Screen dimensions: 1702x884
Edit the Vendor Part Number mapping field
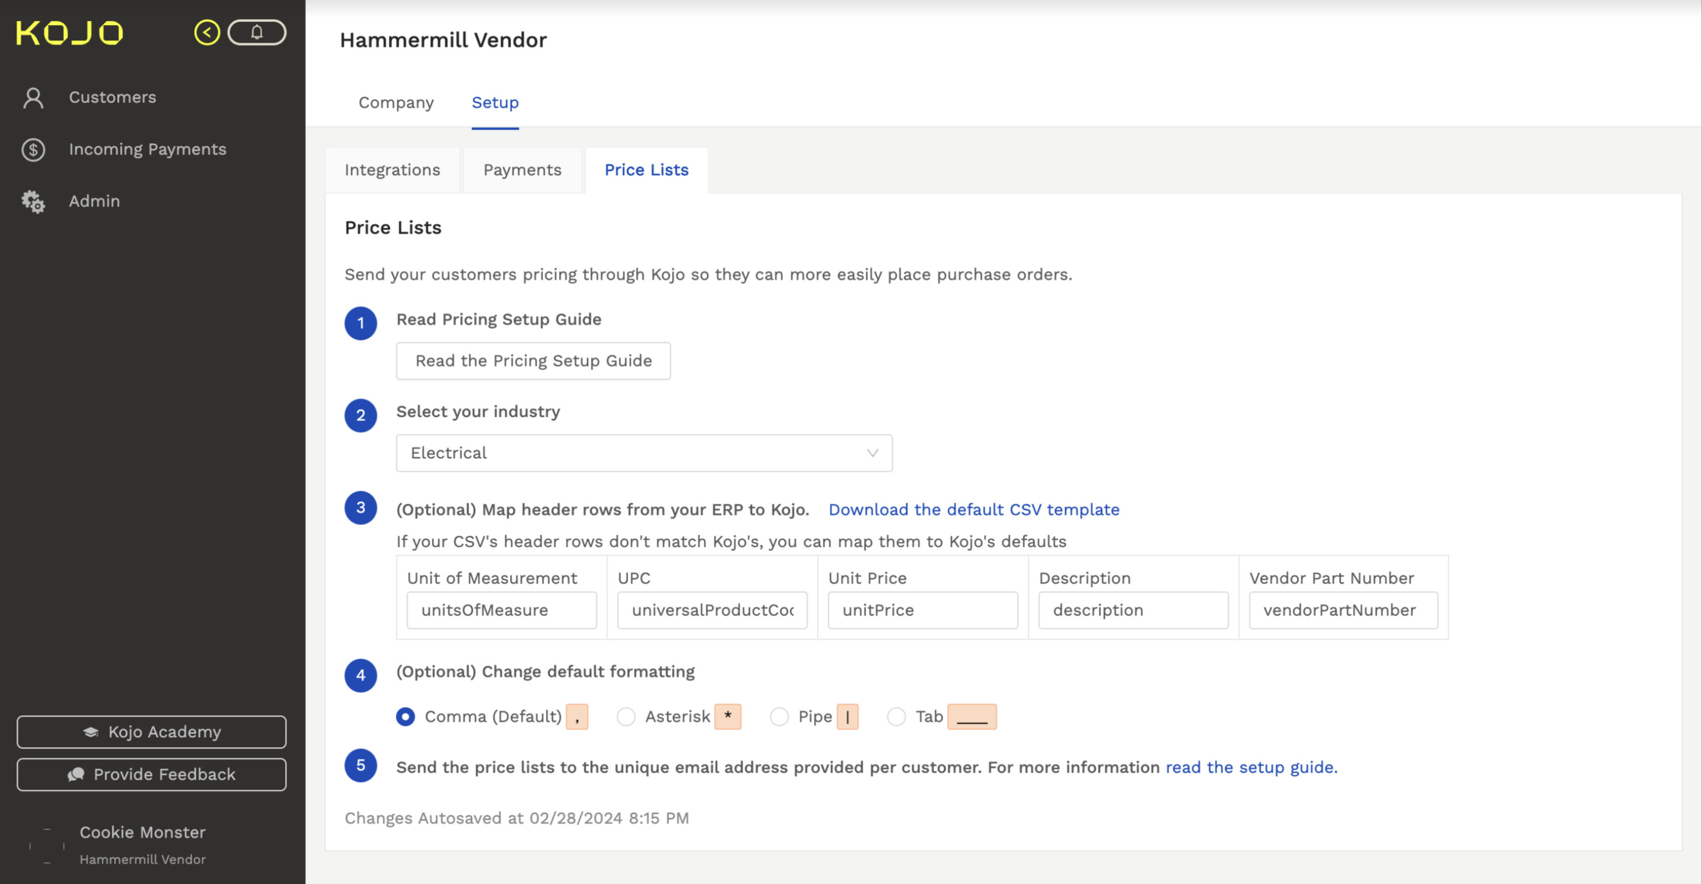tap(1343, 610)
